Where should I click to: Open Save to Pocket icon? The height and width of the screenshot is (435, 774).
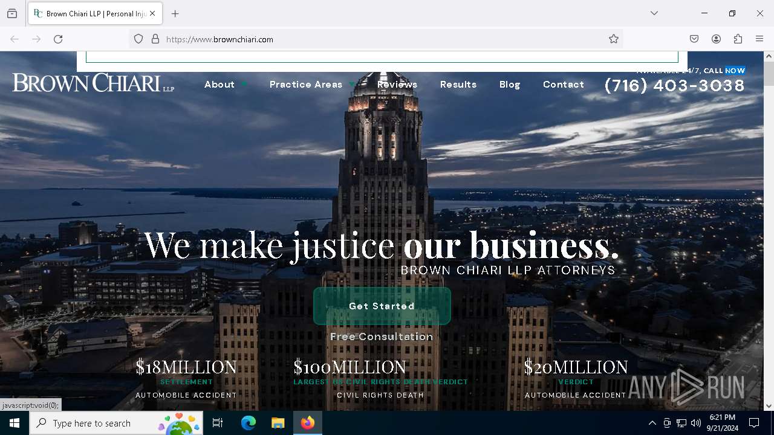click(694, 39)
